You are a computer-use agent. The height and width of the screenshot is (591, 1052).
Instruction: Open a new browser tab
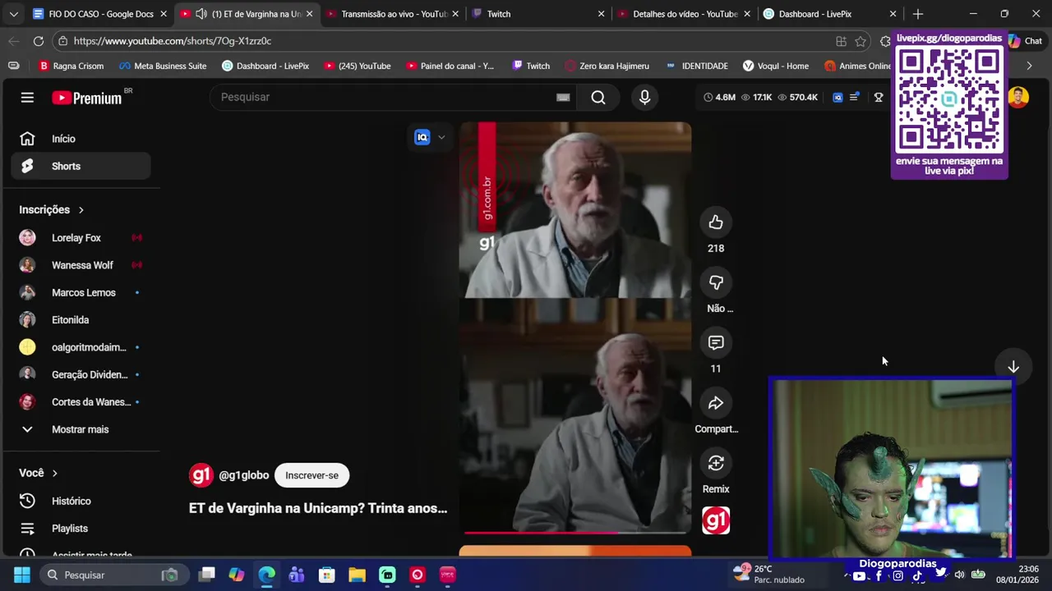pos(918,14)
